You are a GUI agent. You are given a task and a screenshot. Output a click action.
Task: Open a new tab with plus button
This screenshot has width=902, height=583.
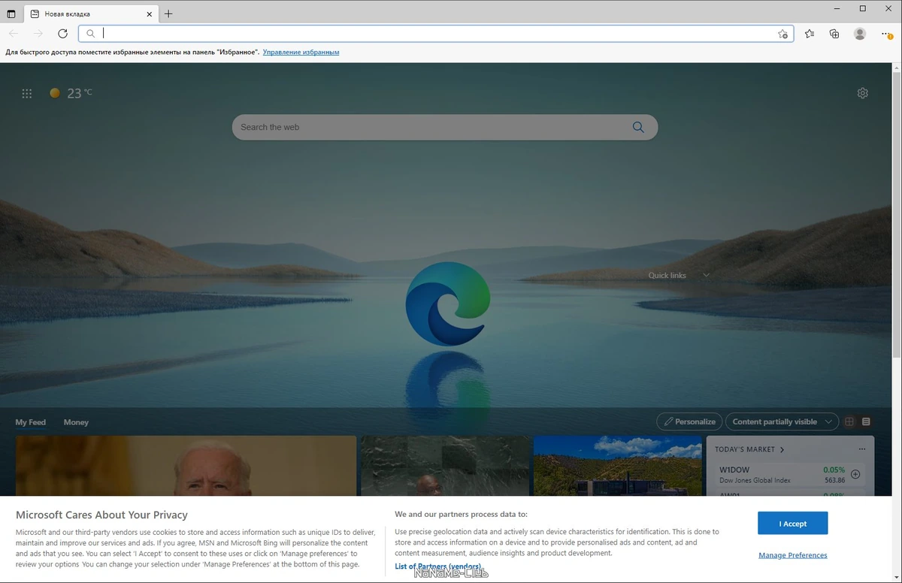168,14
